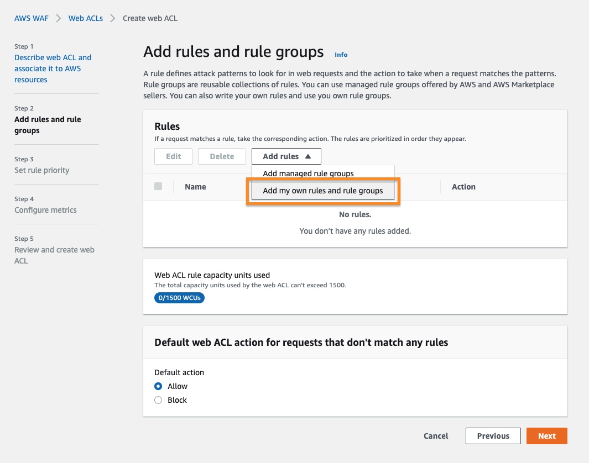Expand the Add rules dropdown button
Viewport: 589px width, 463px height.
point(286,156)
